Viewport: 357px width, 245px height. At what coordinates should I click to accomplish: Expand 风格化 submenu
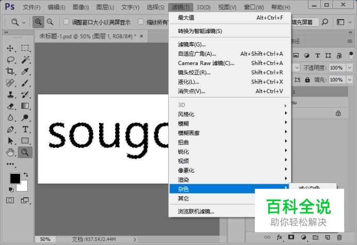[230, 114]
